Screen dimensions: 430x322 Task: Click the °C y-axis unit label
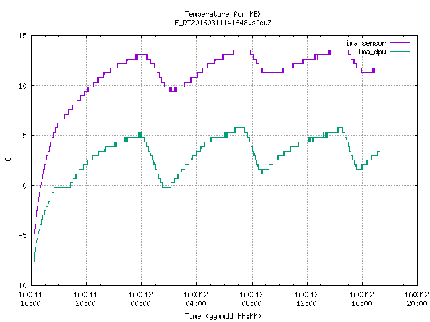[7, 161]
